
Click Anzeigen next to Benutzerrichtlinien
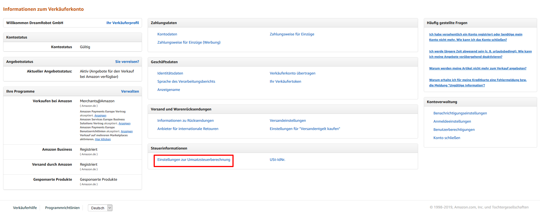tap(127, 131)
